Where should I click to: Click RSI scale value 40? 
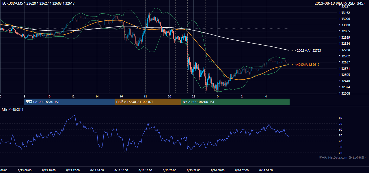[340, 141]
